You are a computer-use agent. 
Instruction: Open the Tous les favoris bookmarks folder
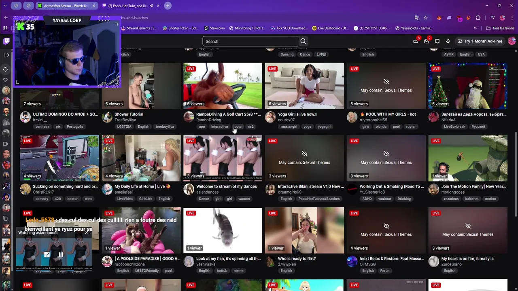click(x=500, y=28)
